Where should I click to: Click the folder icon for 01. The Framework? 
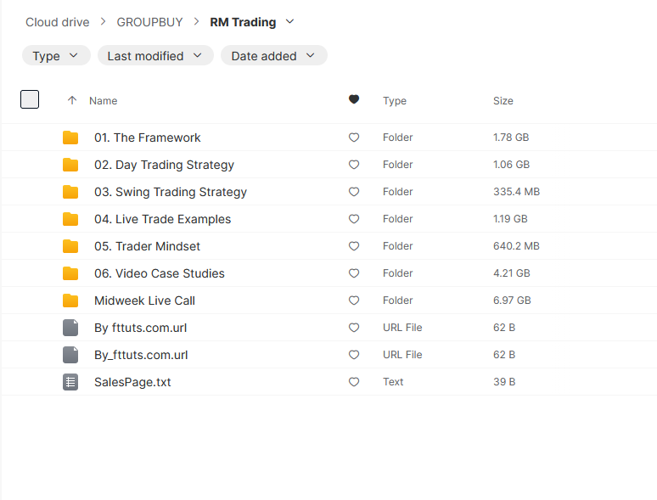[70, 138]
